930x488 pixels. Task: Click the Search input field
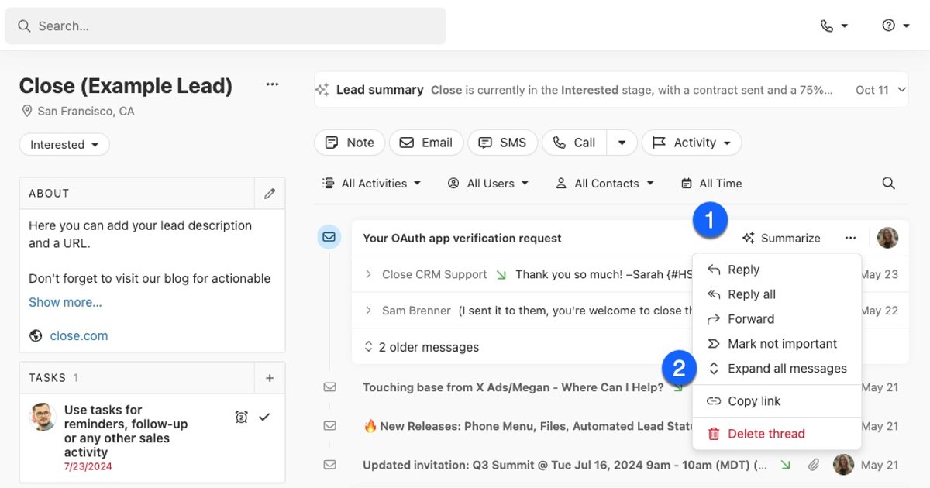tap(226, 26)
